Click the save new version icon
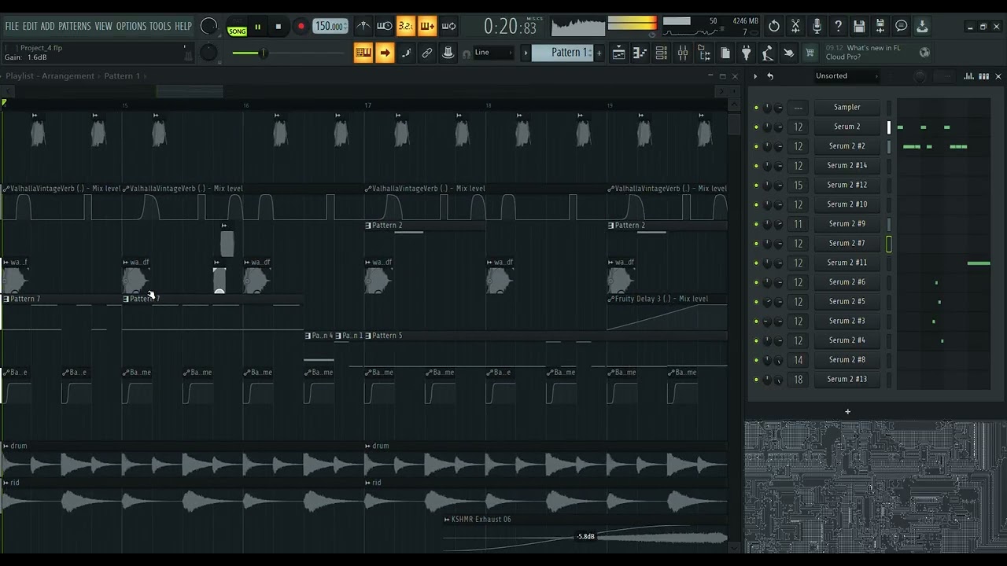The width and height of the screenshot is (1007, 566). tap(880, 26)
